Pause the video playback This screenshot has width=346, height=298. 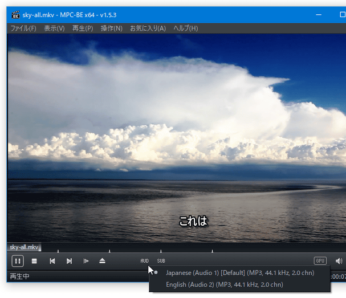(18, 261)
